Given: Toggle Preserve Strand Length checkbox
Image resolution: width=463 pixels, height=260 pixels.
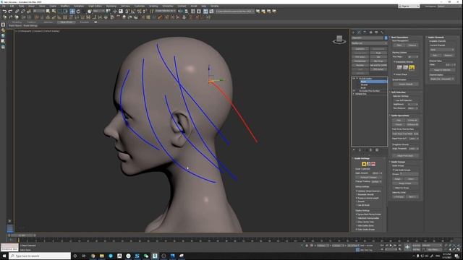Looking at the screenshot, I should click(x=357, y=198).
